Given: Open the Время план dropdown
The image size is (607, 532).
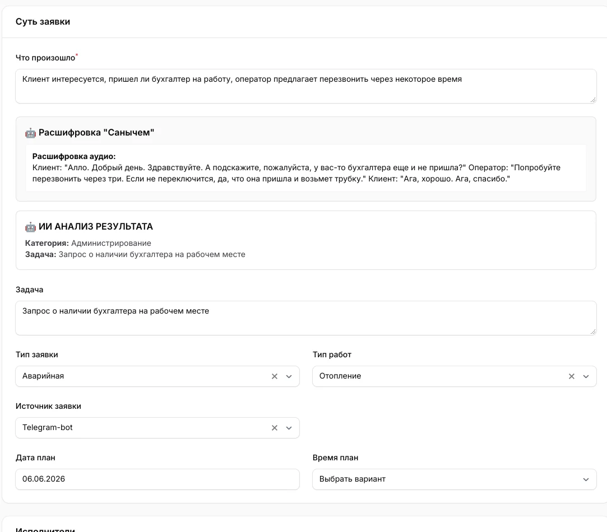Looking at the screenshot, I should click(x=454, y=479).
